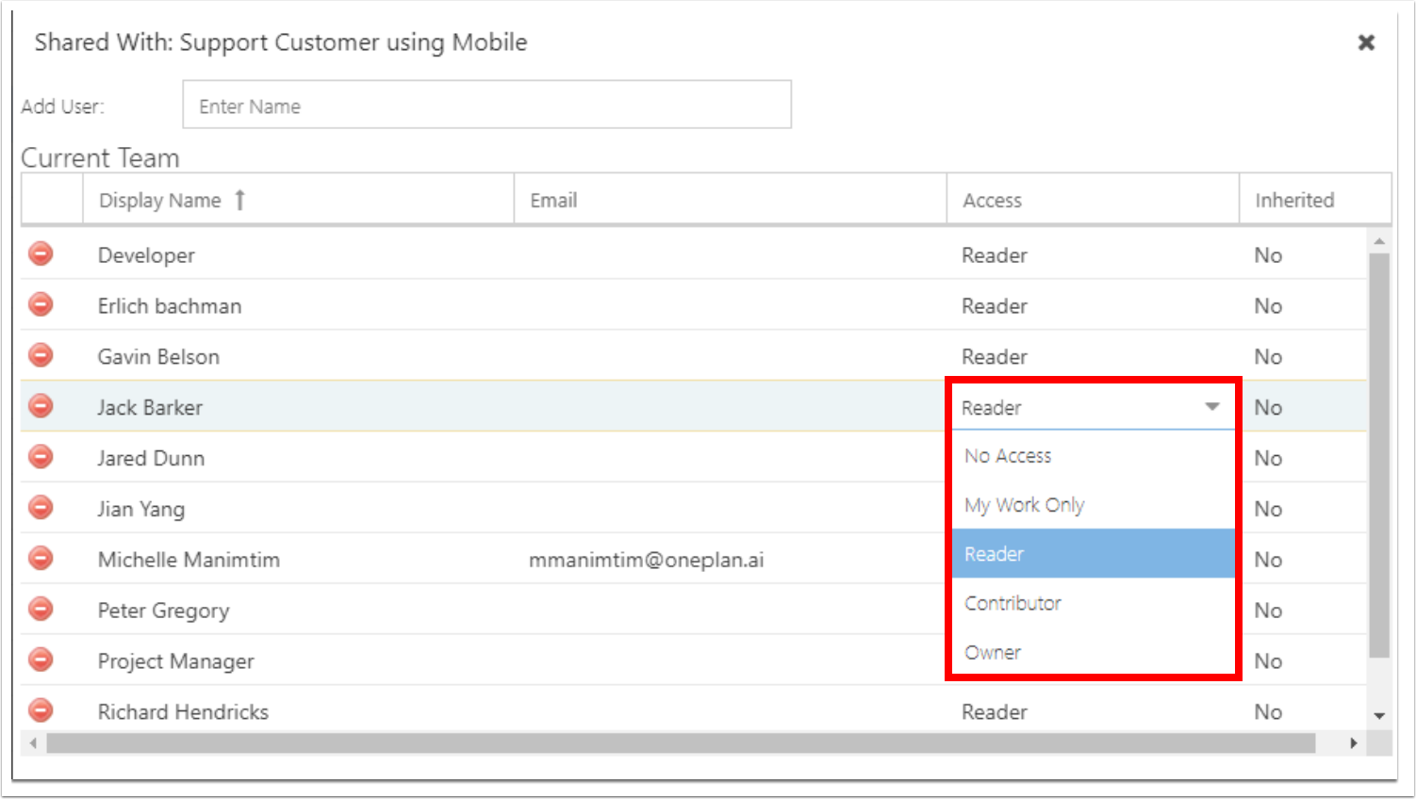Click the horizontal scrollbar left arrow
The height and width of the screenshot is (799, 1416).
[34, 743]
